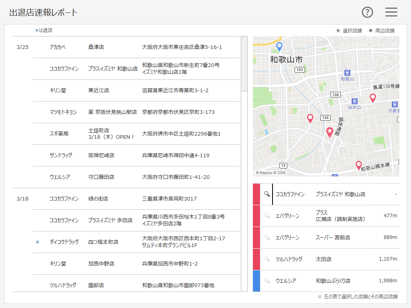Click address 大阪府大阪市東住吉区桑津5-16-1
The height and width of the screenshot is (308, 411).
182,47
